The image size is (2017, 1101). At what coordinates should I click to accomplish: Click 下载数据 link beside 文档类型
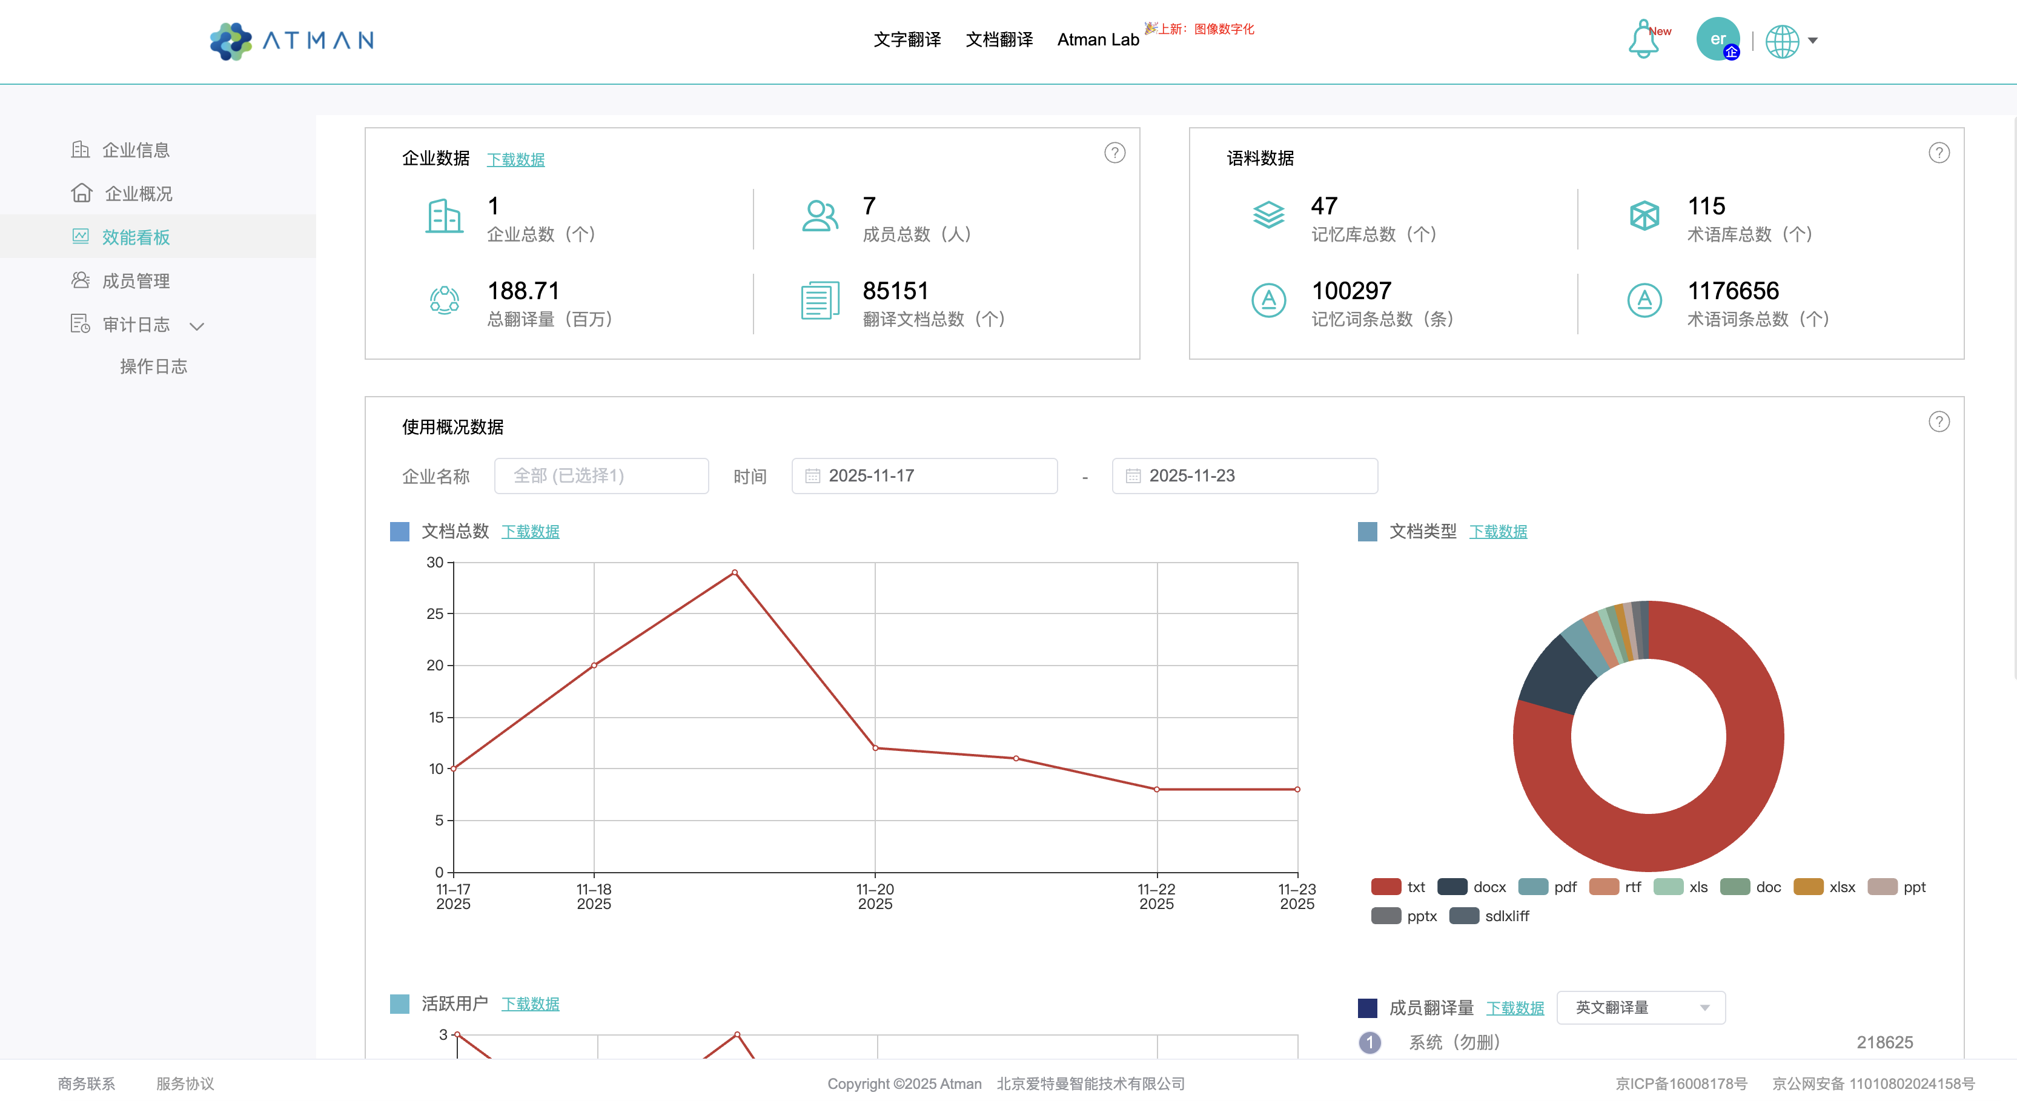[1497, 532]
